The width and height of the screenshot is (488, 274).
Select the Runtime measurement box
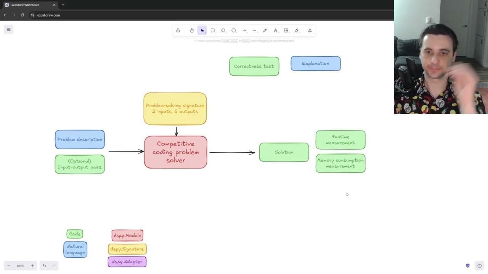[340, 140]
